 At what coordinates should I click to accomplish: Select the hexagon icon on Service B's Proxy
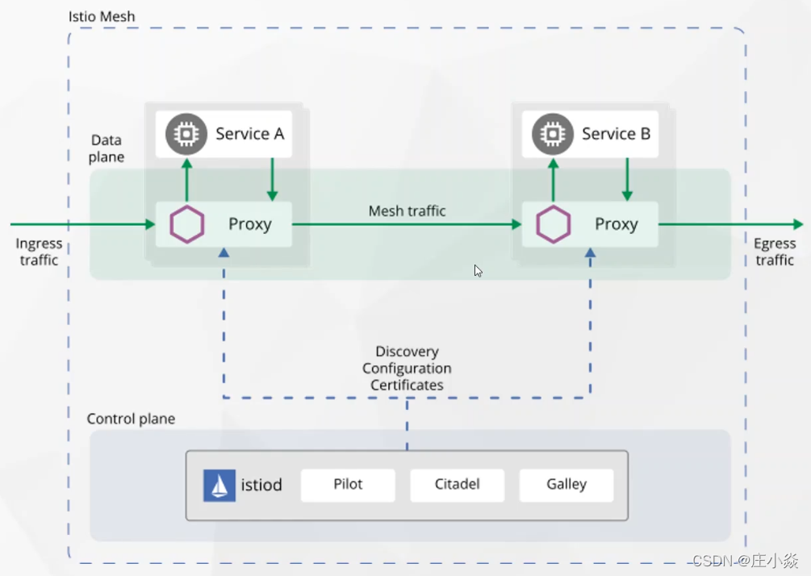coord(554,224)
